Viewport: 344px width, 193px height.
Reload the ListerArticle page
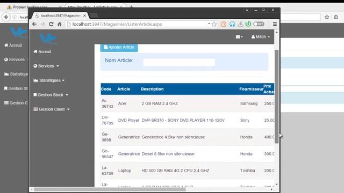51,24
